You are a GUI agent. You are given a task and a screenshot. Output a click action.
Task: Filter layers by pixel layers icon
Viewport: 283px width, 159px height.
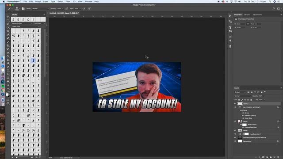249,92
